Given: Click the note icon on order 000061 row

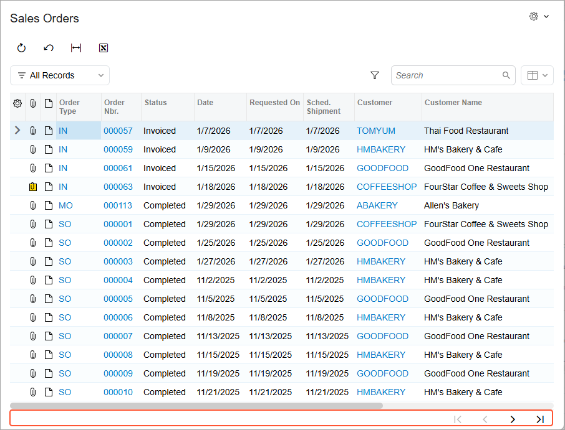Looking at the screenshot, I should (49, 168).
